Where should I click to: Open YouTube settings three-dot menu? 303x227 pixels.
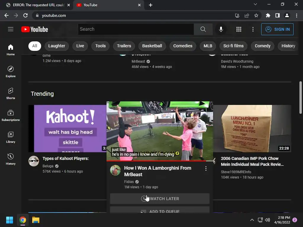[x=253, y=29]
